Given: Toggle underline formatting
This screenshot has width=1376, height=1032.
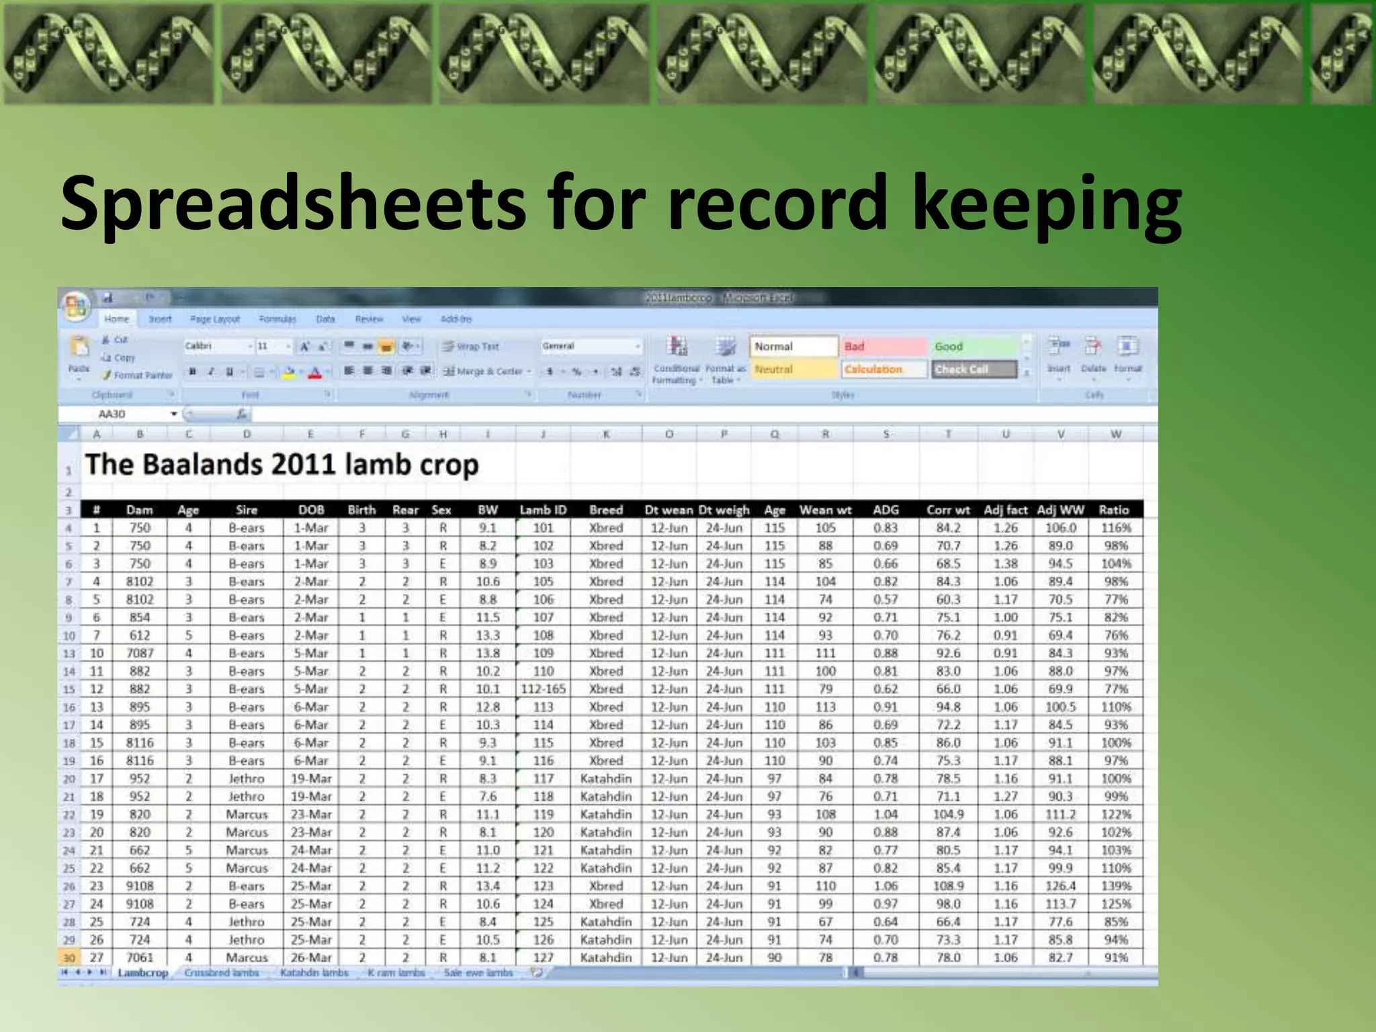Looking at the screenshot, I should point(230,372).
